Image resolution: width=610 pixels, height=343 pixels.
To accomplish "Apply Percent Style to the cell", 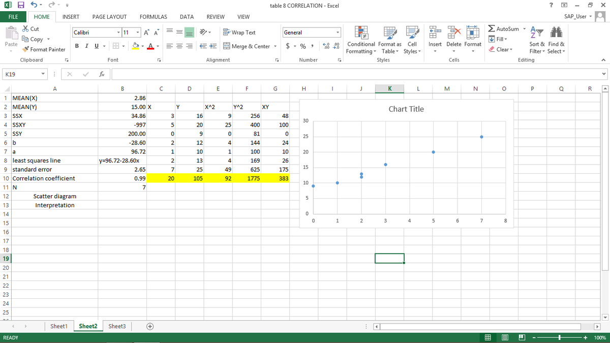I will (303, 46).
